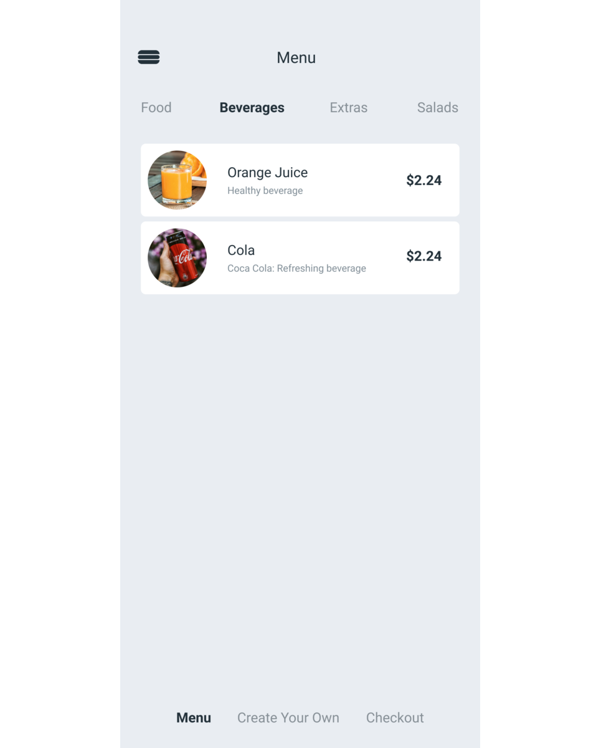Click the Coca Cola can thumbnail
Image resolution: width=601 pixels, height=748 pixels.
(x=177, y=258)
